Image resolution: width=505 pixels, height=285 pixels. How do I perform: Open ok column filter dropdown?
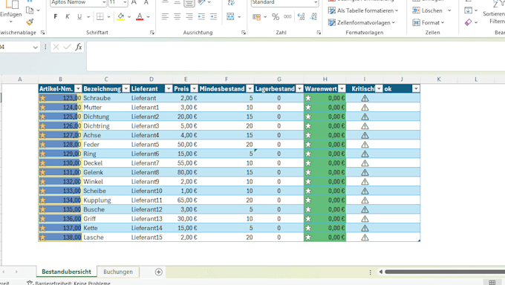click(416, 89)
